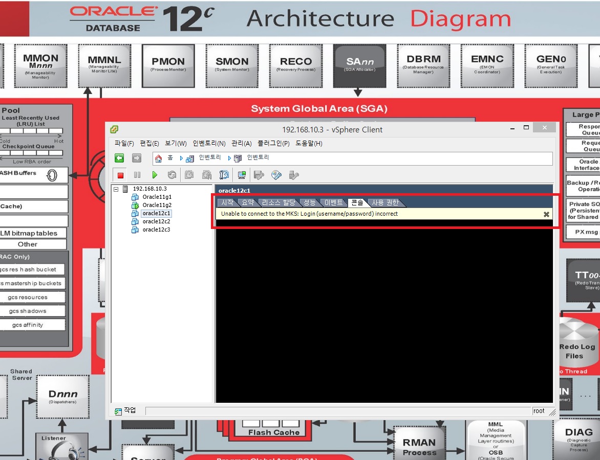Open the 파일(F) menu
The image size is (600, 460).
point(124,143)
